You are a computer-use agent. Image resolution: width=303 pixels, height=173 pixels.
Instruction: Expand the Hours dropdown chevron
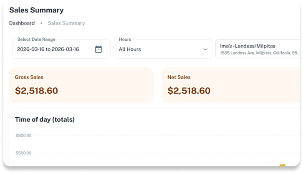[205, 49]
